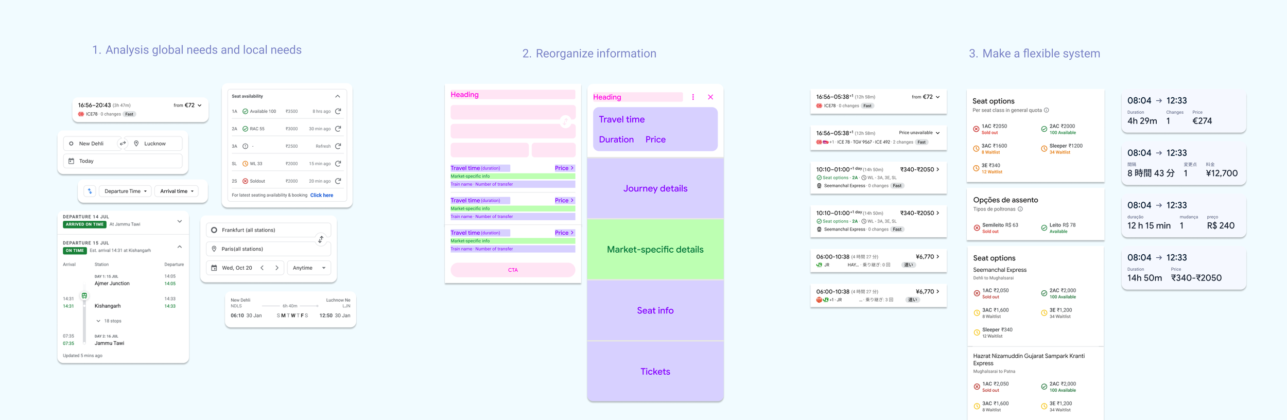Click the location pin beside Paris
This screenshot has width=1287, height=420.
coord(214,249)
